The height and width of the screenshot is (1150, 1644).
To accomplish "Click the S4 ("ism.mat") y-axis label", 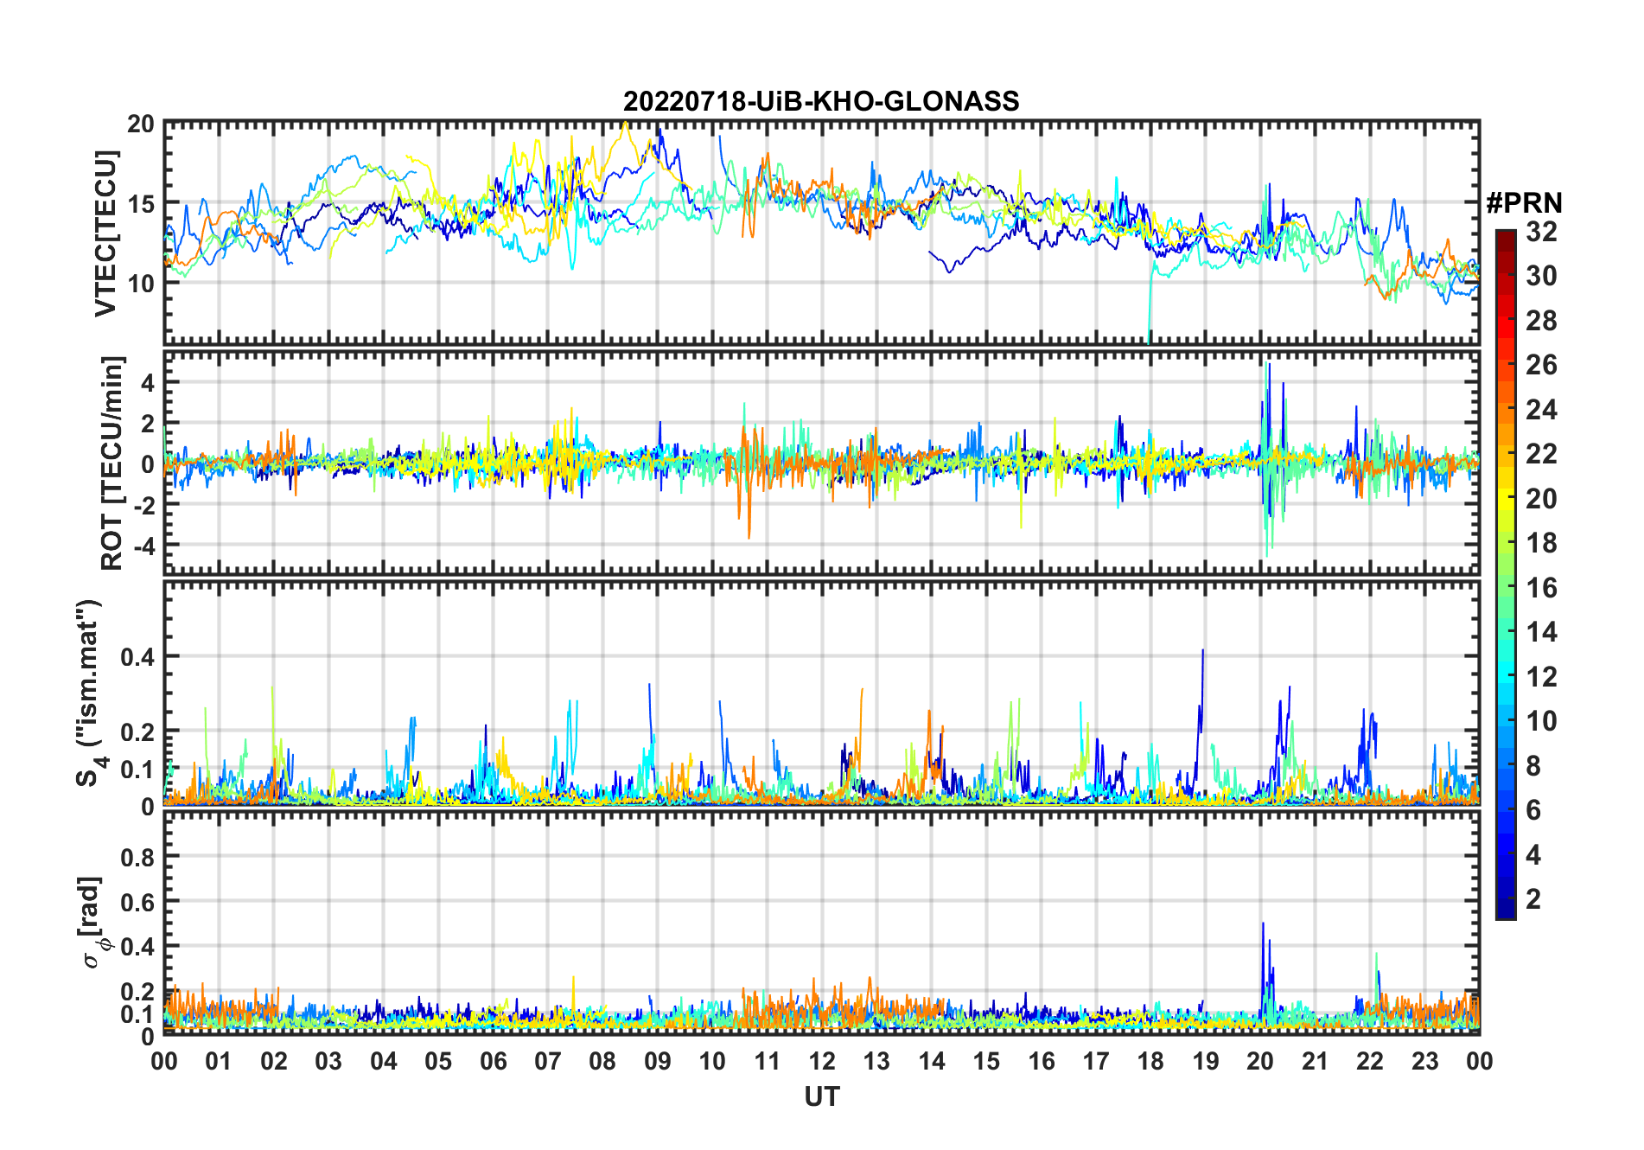I will coord(90,693).
